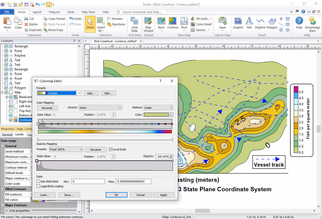Click the Max data value field
This screenshot has width=322, height=219.
pos(133,181)
